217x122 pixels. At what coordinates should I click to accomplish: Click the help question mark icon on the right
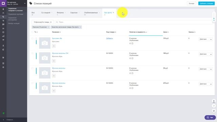214,106
